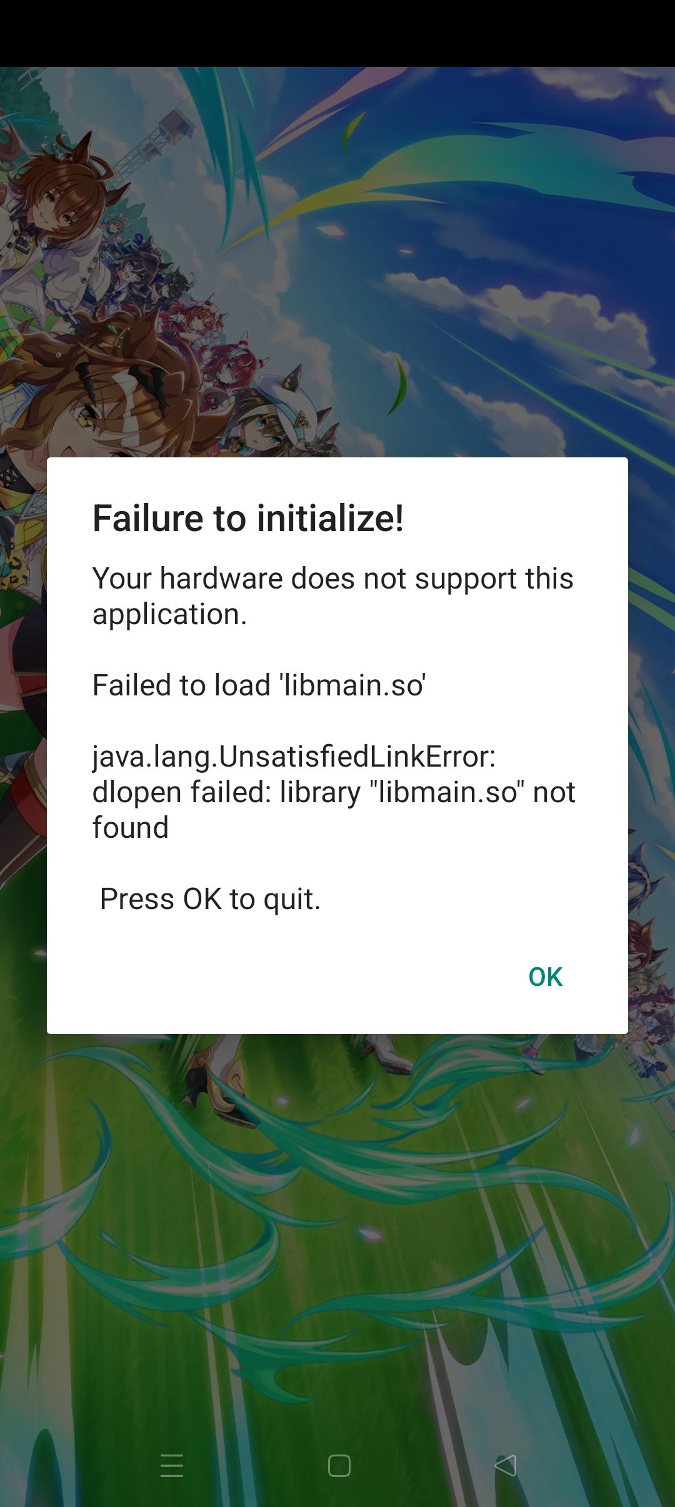675x1507 pixels.
Task: Open recent apps via three-line navigation icon
Action: [x=172, y=1466]
